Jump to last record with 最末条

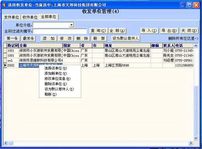pyautogui.click(x=28, y=38)
